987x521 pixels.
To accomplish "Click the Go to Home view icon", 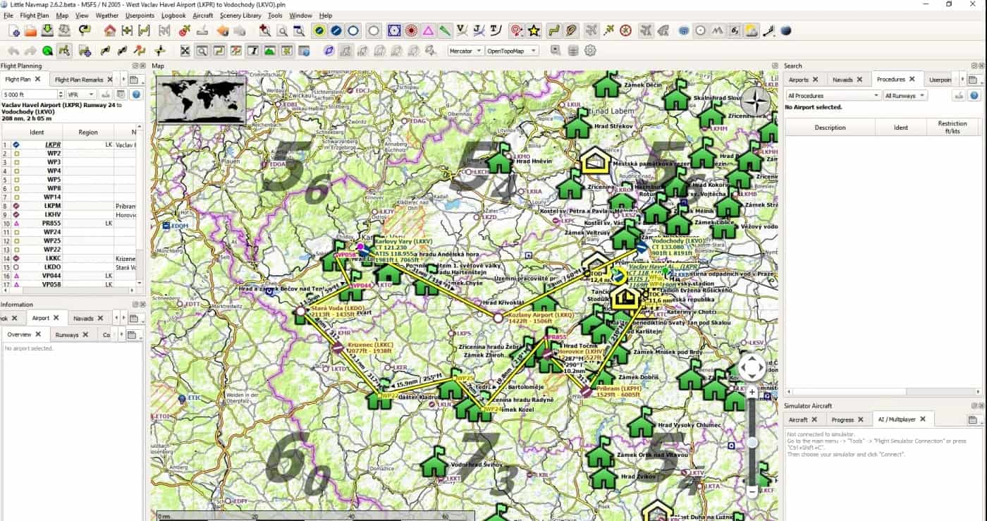I will click(x=110, y=30).
